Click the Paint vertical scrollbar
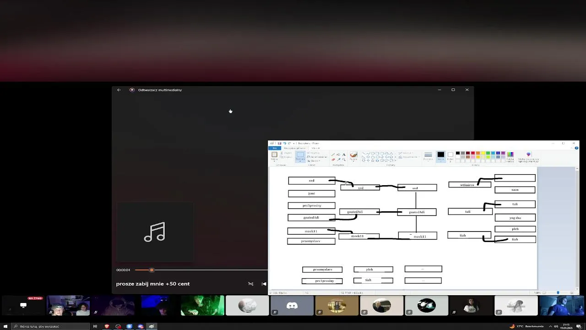The image size is (586, 330). pyautogui.click(x=577, y=228)
